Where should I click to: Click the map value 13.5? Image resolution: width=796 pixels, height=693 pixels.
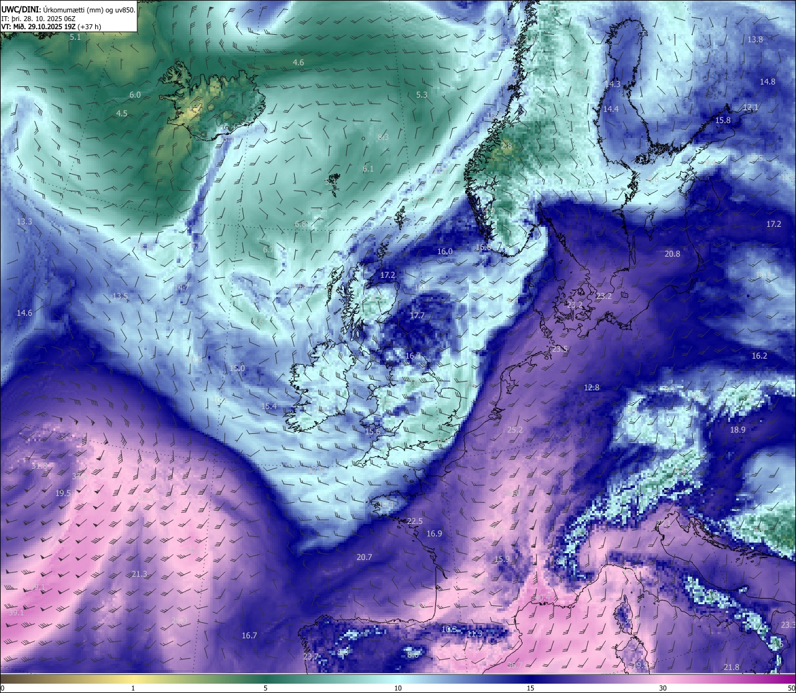120,296
